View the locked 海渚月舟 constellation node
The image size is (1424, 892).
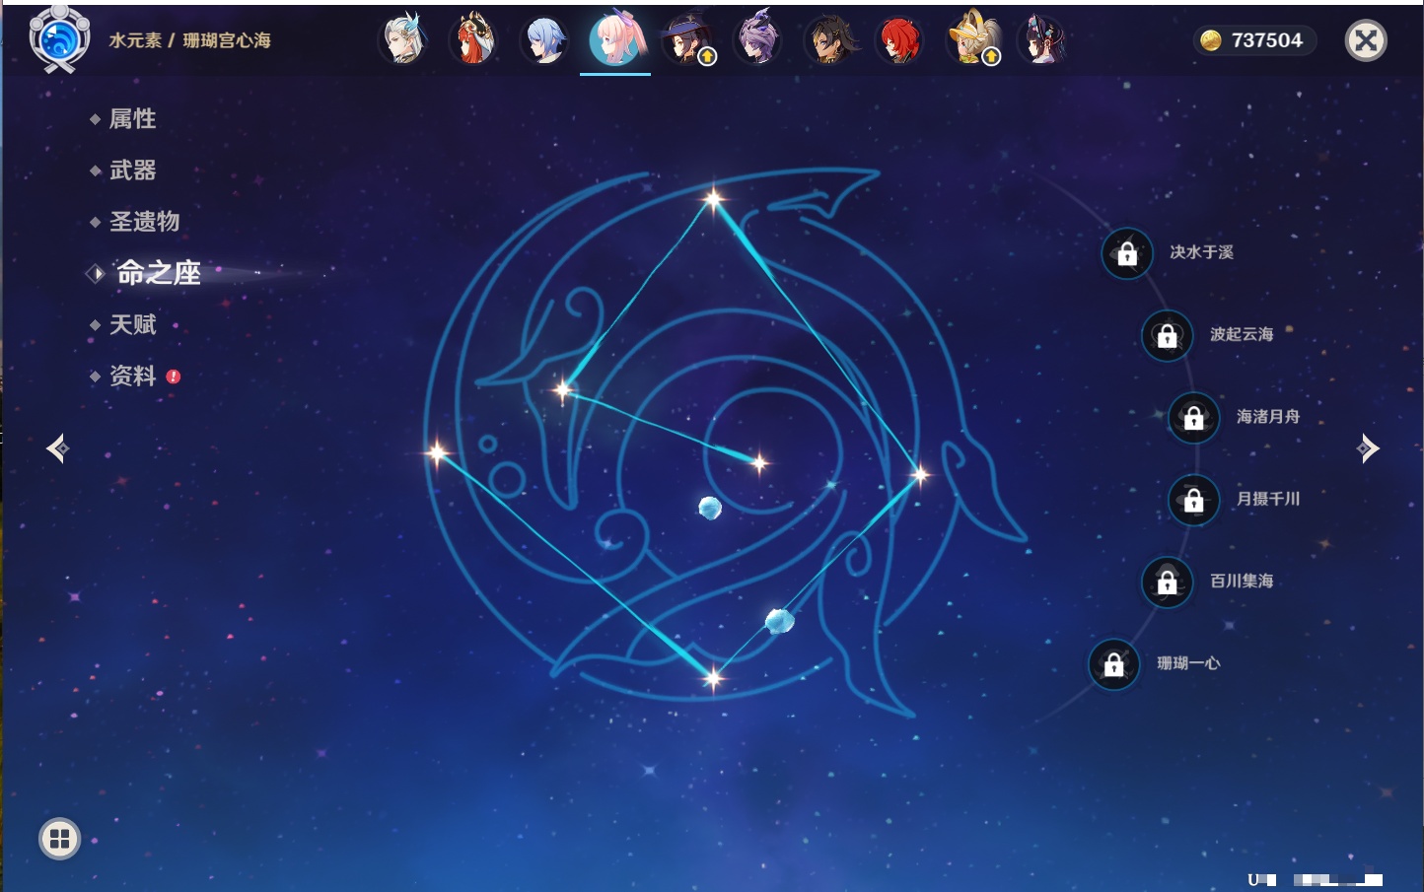pos(1193,417)
